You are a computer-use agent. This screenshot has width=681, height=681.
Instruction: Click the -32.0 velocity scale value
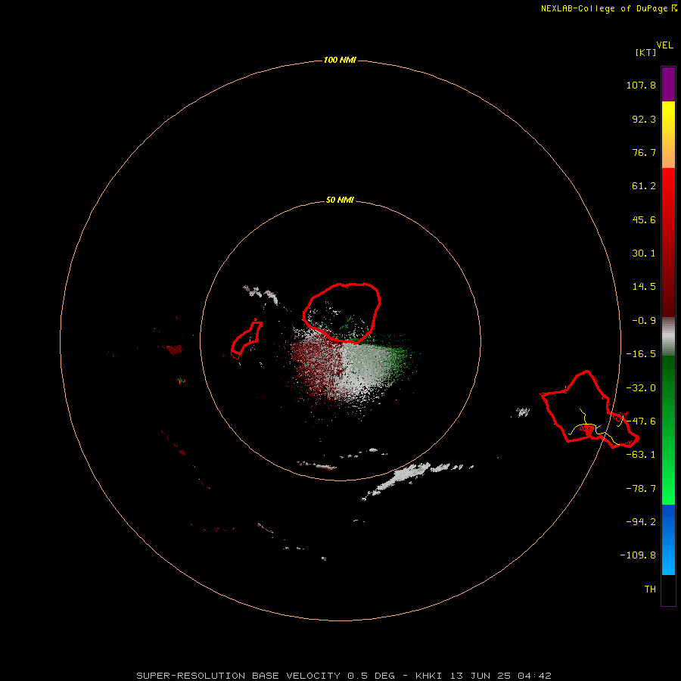[x=641, y=388]
